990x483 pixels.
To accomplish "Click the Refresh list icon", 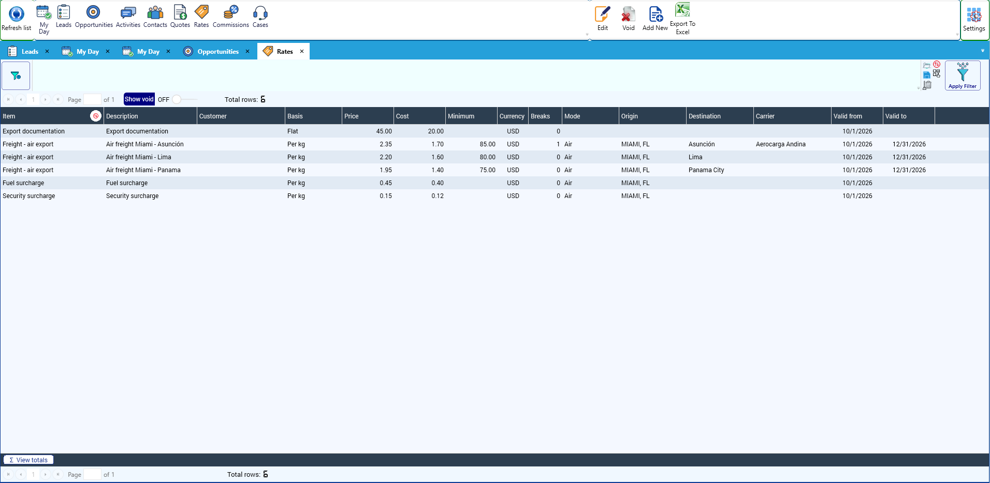I will [x=17, y=14].
